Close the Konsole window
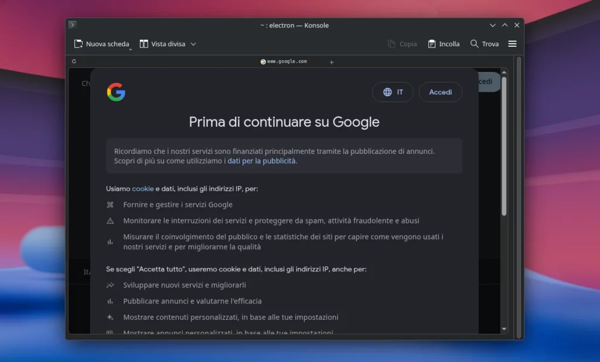The image size is (600, 362). coord(517,25)
